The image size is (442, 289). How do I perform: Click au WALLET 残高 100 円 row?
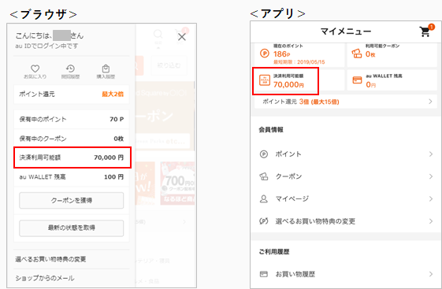[x=72, y=177]
